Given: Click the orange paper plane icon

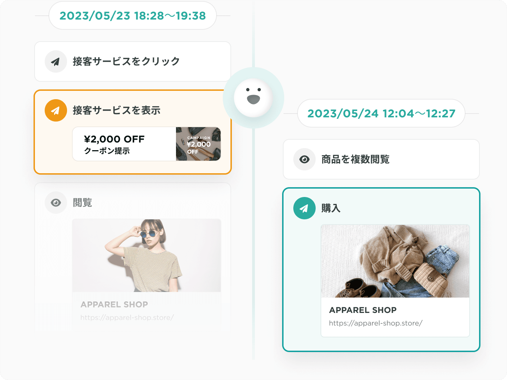Looking at the screenshot, I should click(56, 110).
